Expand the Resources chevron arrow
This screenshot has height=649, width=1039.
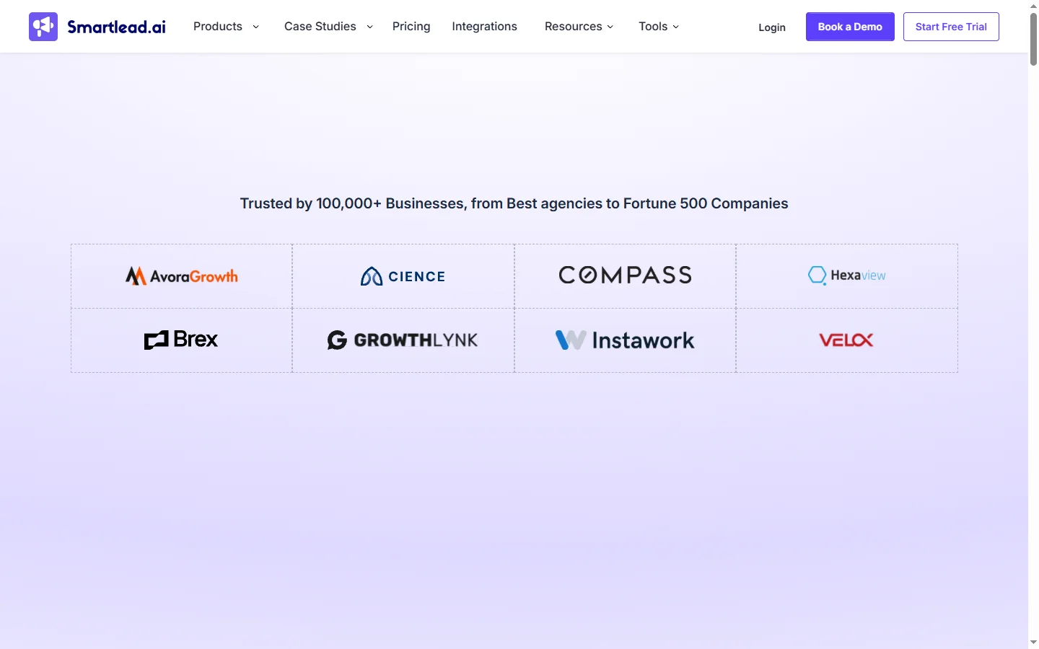click(610, 27)
